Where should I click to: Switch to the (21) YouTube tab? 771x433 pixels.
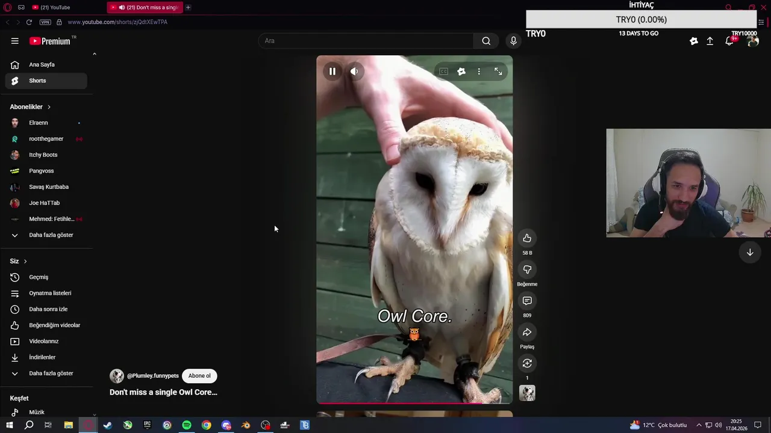[66, 7]
